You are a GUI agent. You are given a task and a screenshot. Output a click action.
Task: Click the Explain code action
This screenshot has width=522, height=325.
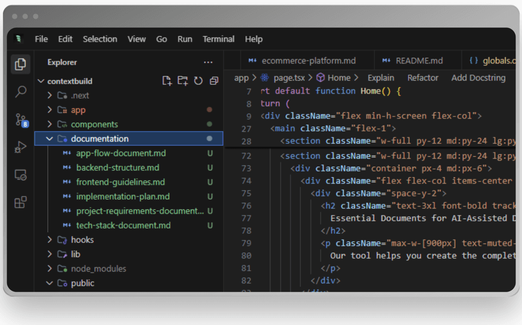pos(381,78)
